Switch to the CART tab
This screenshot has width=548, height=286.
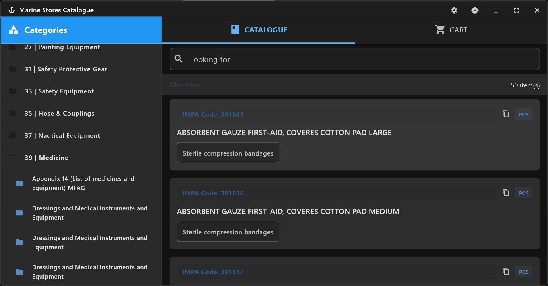pos(451,30)
